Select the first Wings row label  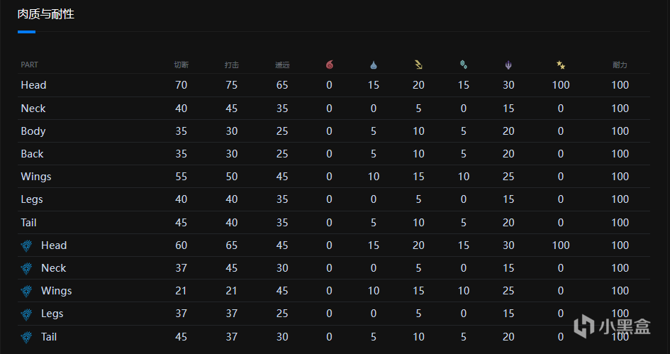pyautogui.click(x=36, y=177)
